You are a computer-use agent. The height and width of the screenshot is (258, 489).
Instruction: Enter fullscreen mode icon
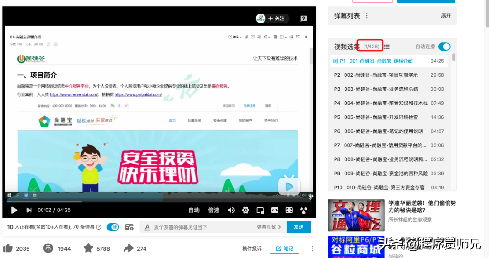[289, 211]
